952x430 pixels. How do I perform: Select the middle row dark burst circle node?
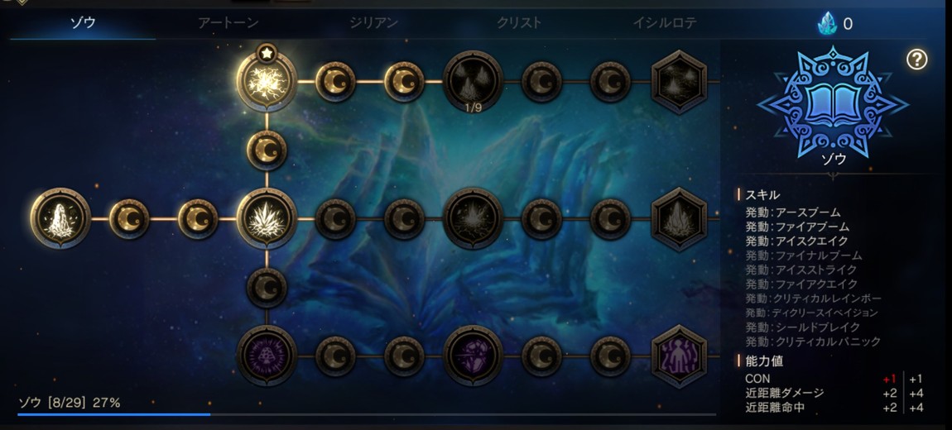473,218
